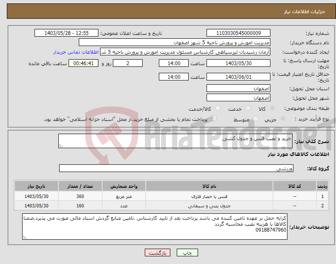
Task: Click the توضیحات خریدار notes textarea
Action: [x=155, y=227]
